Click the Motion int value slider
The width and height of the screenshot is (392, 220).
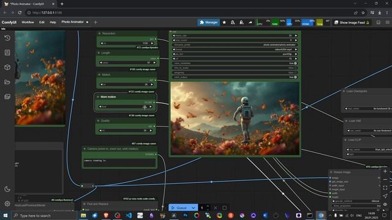[127, 84]
